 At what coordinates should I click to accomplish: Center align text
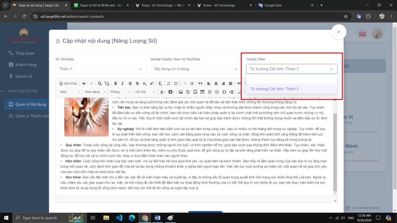pyautogui.click(x=216, y=84)
